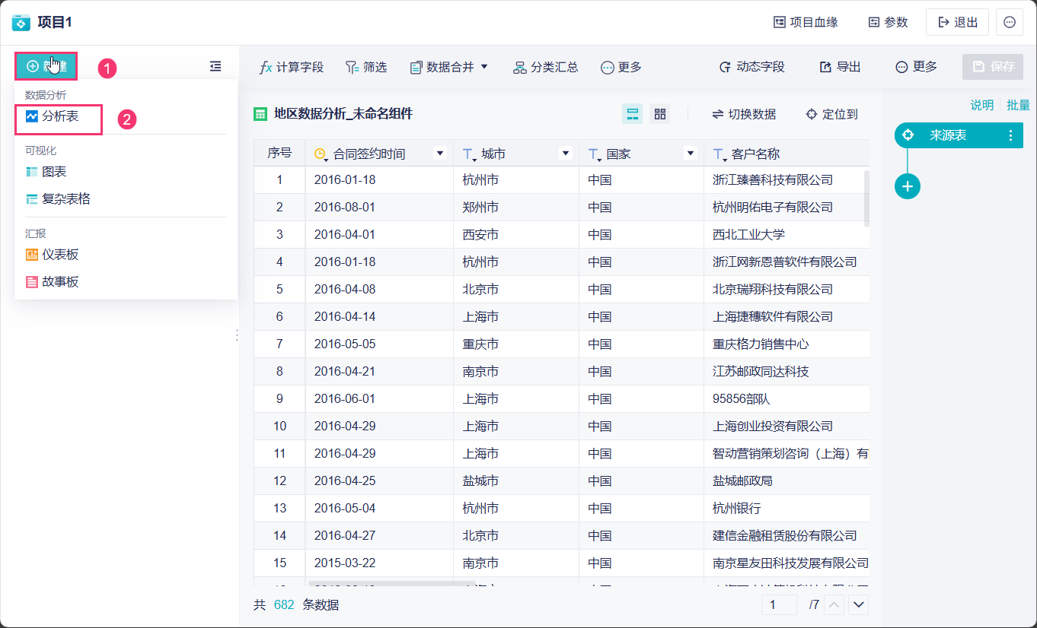Open the 说明 description link
The image size is (1037, 628).
click(981, 105)
